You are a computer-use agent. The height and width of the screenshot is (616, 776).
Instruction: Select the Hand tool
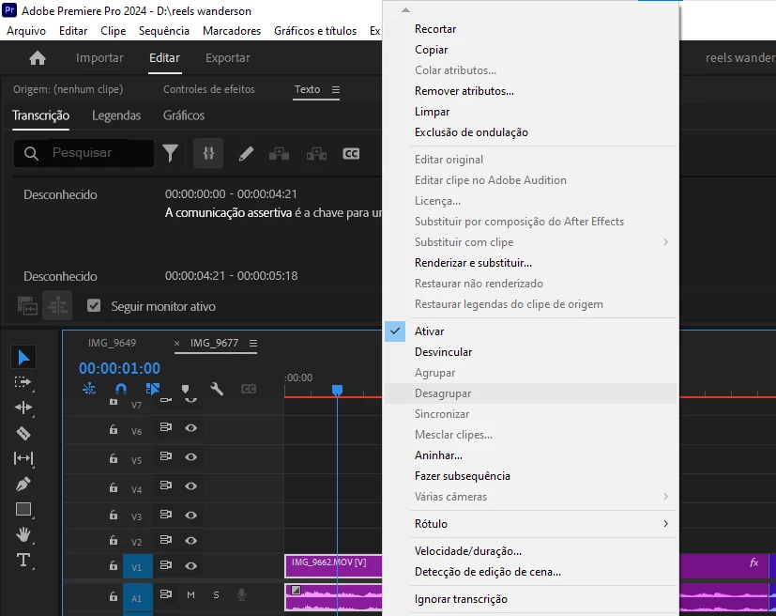click(23, 534)
